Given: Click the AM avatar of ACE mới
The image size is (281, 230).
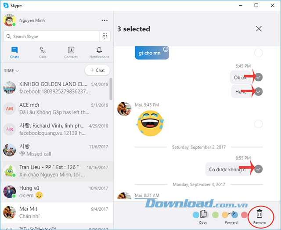Looking at the screenshot, I should 9,108.
